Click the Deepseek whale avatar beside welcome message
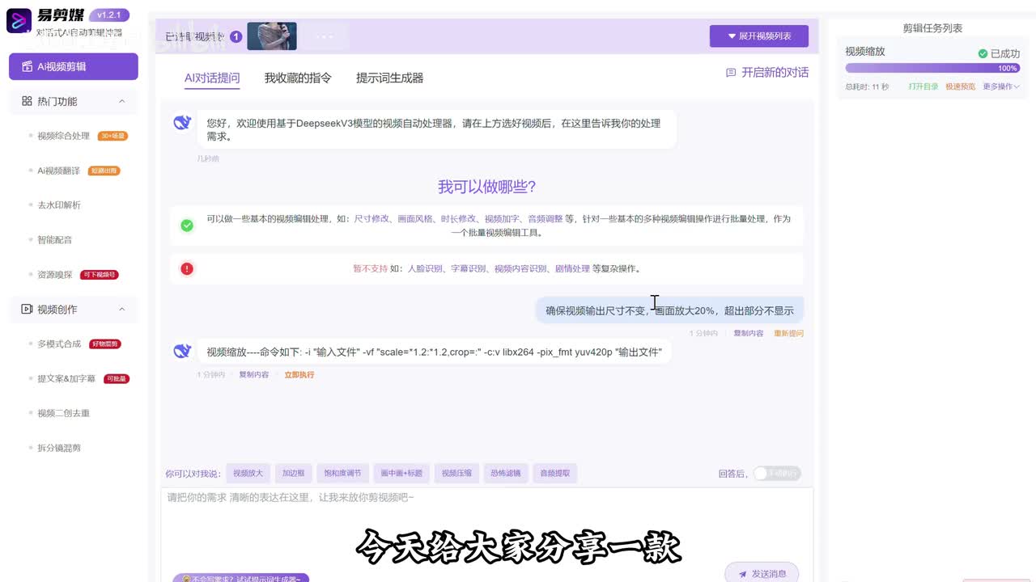This screenshot has height=582, width=1036. [x=182, y=123]
